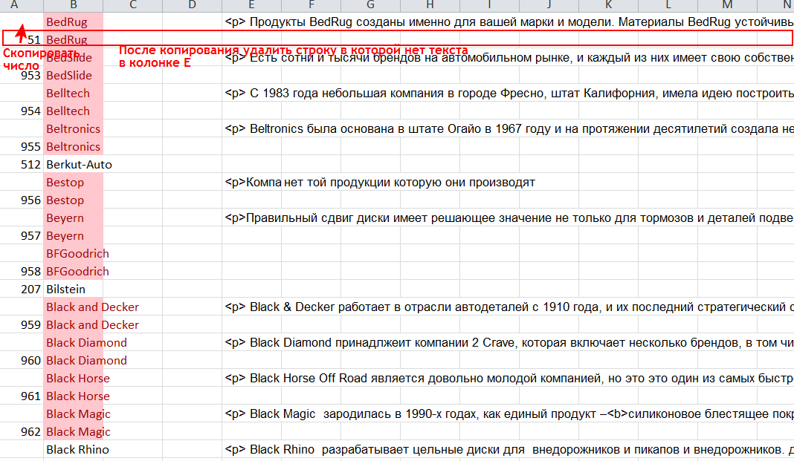Select column K header
Viewport: 794px width, 461px height.
coord(608,5)
